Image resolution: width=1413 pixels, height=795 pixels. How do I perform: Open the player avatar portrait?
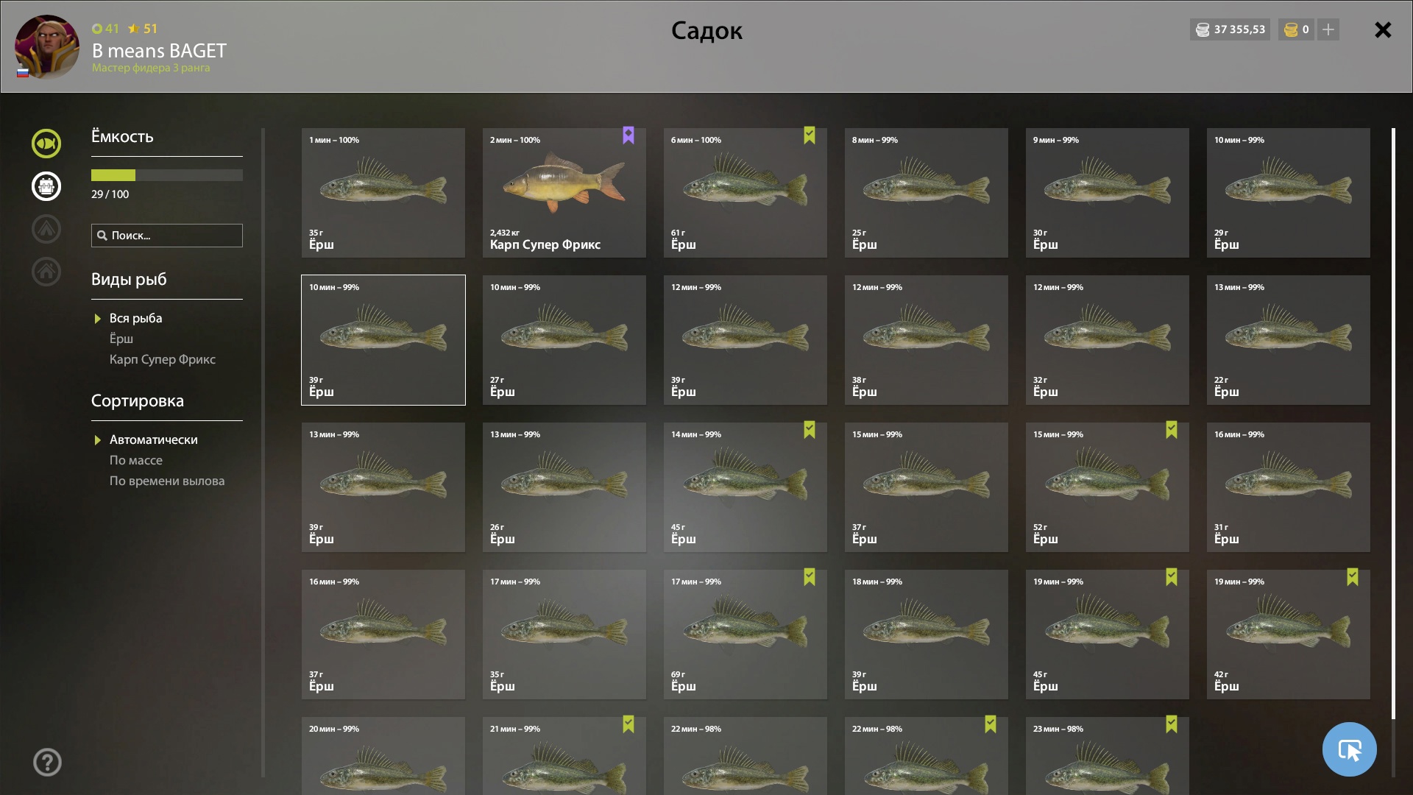[x=47, y=47]
